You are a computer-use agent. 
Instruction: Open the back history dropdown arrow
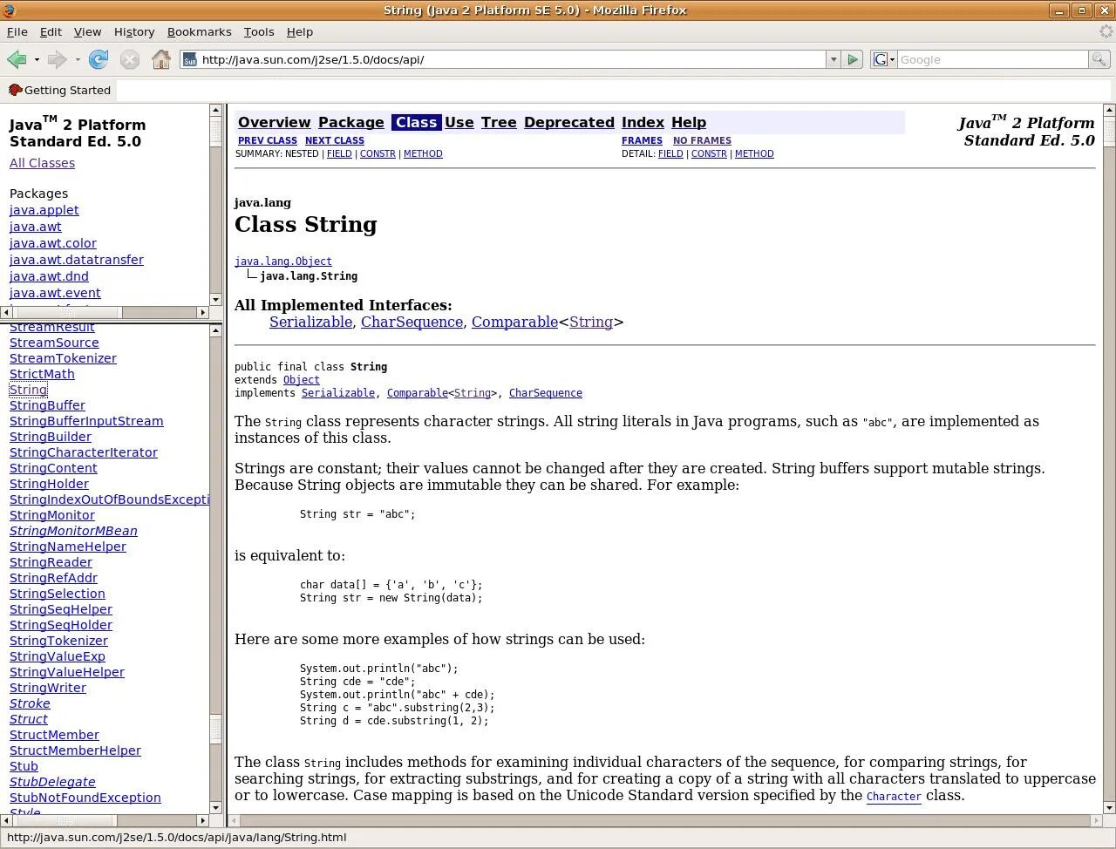click(x=37, y=60)
